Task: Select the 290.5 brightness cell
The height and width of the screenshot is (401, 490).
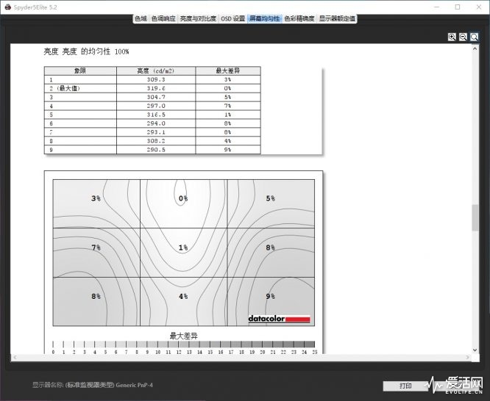Action: pos(156,150)
